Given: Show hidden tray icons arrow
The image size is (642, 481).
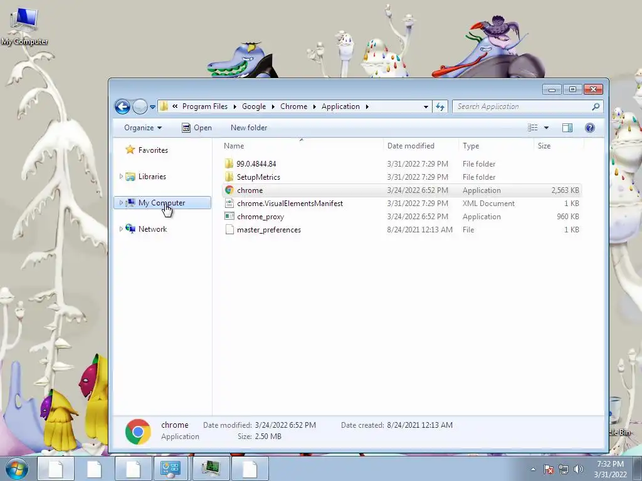Looking at the screenshot, I should point(533,469).
